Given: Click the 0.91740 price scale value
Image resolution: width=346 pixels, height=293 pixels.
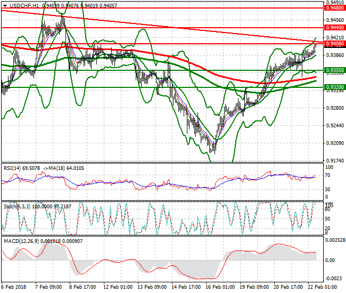Looking at the screenshot, I should tap(335, 160).
